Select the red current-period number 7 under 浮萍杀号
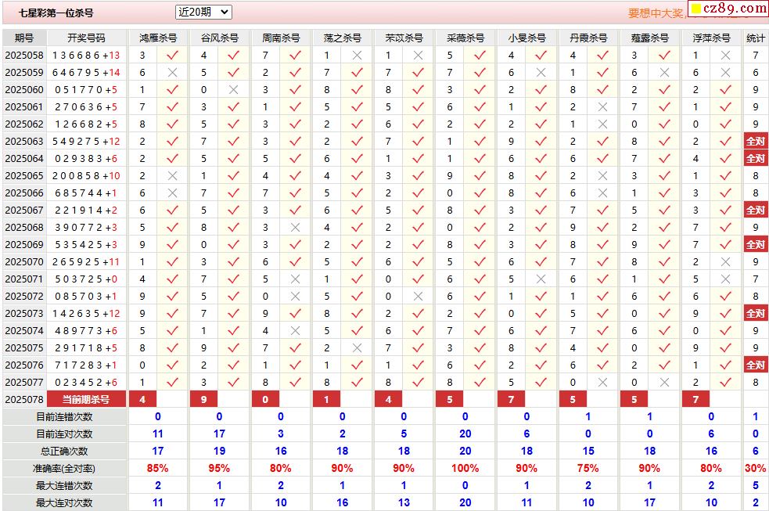The image size is (769, 511). (695, 399)
